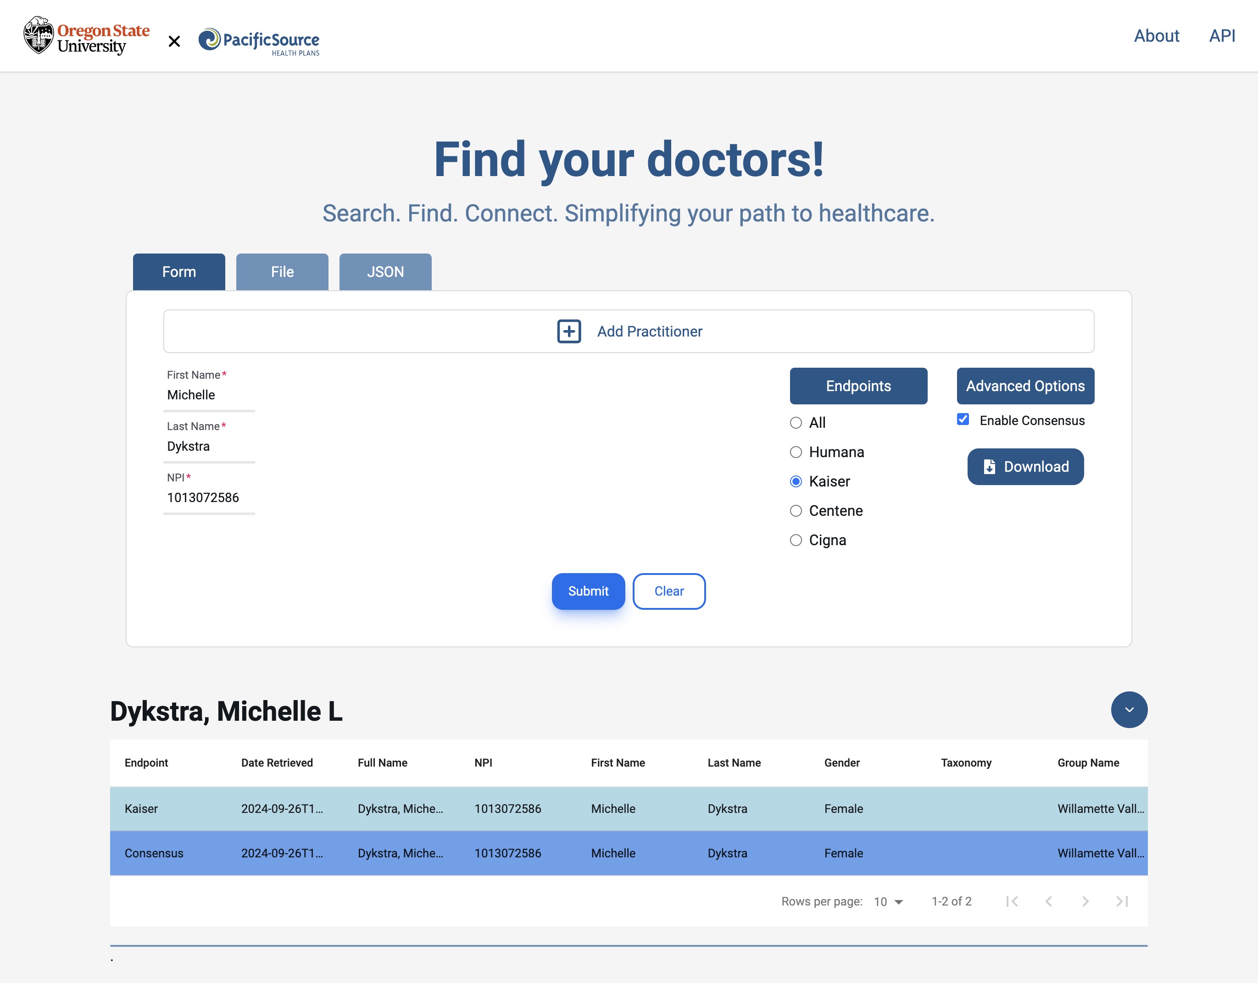The image size is (1258, 983).
Task: Go to the previous results page
Action: pos(1049,901)
